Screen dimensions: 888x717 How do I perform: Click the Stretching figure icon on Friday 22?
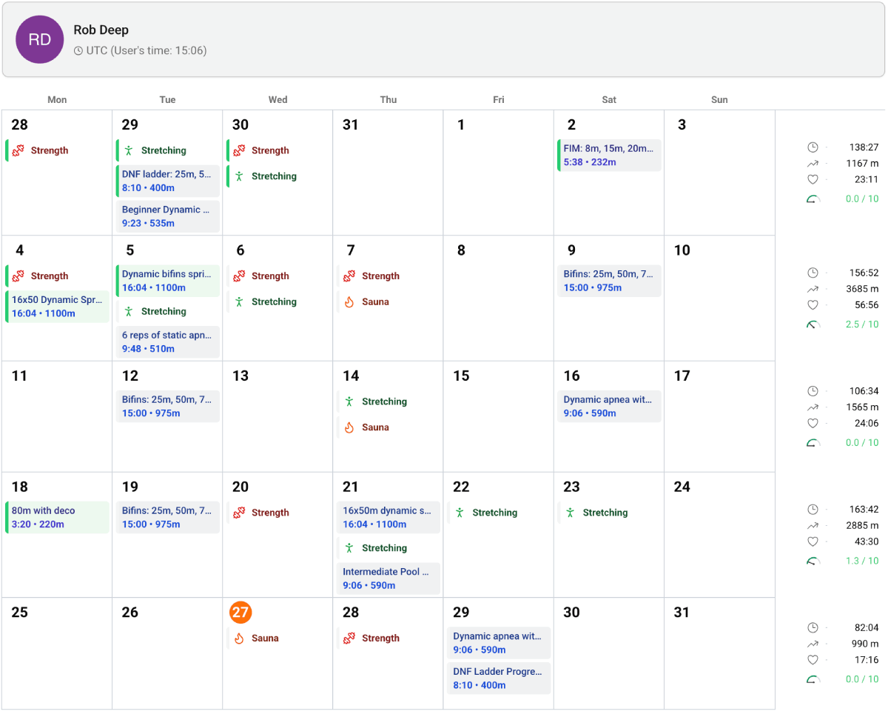tap(461, 513)
